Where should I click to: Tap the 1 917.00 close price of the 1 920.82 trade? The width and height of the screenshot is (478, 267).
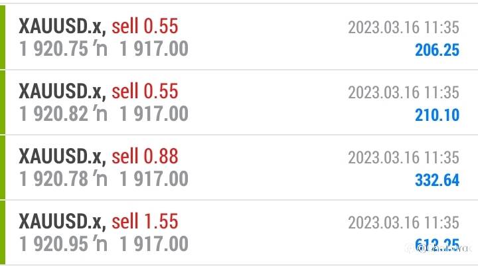(154, 114)
